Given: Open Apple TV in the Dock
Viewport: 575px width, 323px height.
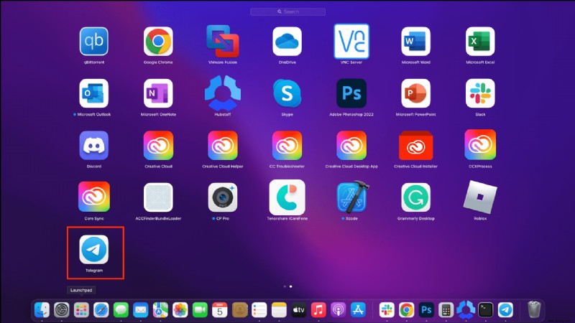Looking at the screenshot, I should pos(299,310).
